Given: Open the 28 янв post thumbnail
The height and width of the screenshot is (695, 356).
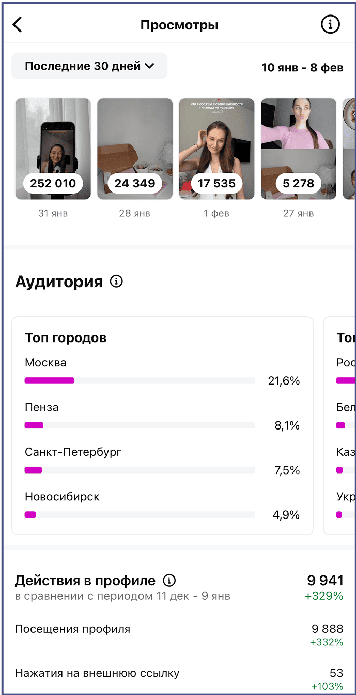Looking at the screenshot, I should tap(135, 149).
